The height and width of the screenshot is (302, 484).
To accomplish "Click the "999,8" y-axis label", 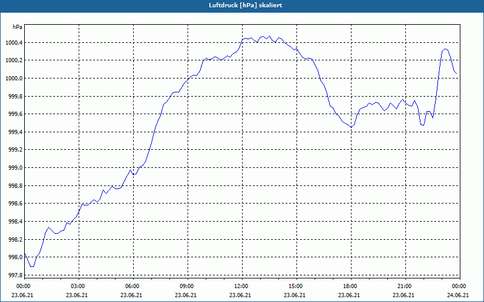I will pos(15,96).
